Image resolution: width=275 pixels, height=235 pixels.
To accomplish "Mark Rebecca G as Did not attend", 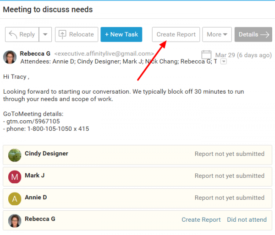I will (x=246, y=219).
